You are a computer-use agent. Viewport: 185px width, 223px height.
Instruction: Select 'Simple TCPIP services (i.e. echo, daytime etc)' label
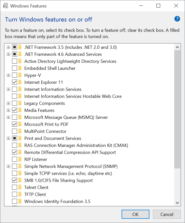[68, 173]
